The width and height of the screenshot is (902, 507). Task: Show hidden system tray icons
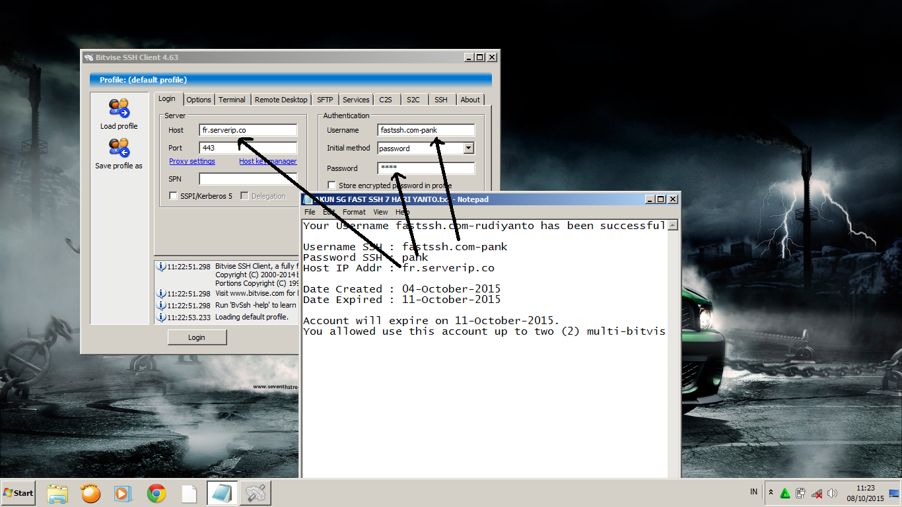771,493
